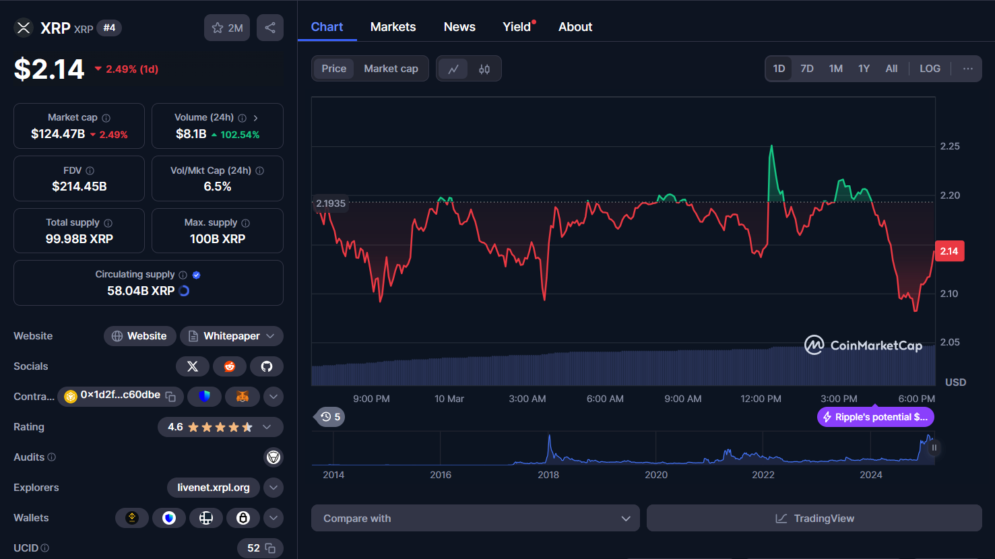Open the GitHub social link

(267, 366)
